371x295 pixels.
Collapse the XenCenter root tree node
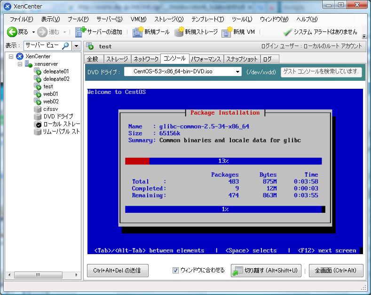(x=11, y=56)
